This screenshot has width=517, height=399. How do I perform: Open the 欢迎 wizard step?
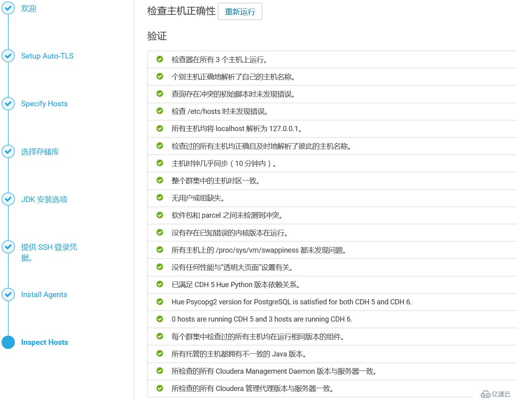[29, 8]
